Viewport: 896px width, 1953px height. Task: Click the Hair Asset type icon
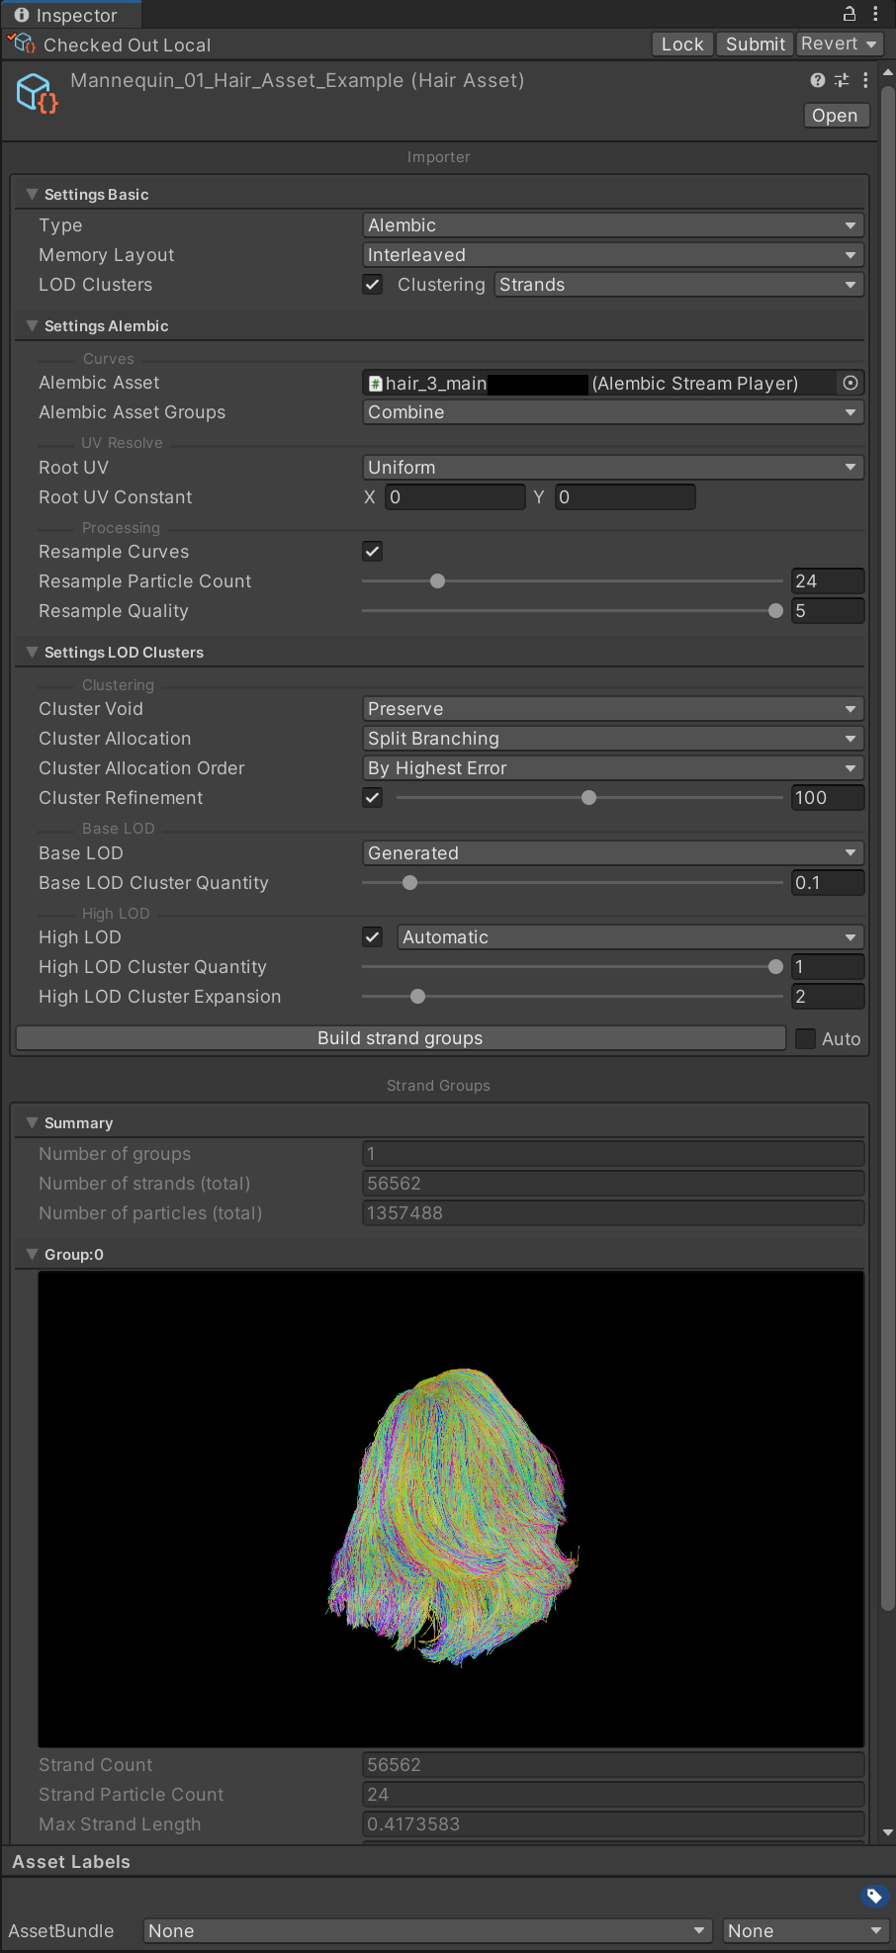pos(37,93)
